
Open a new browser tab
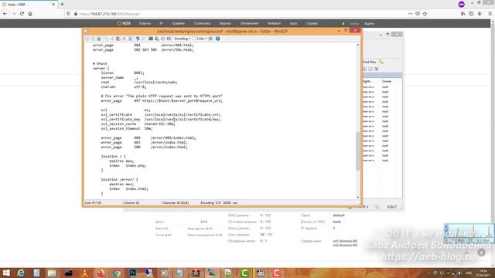(62, 5)
